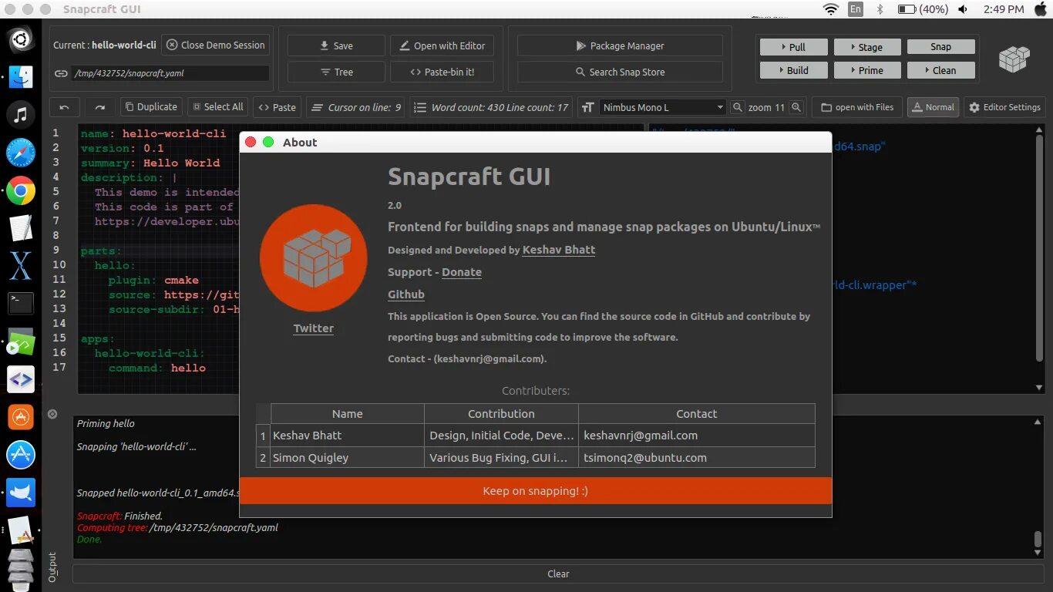Open the Github link in About
Image resolution: width=1053 pixels, height=592 pixels.
coord(406,294)
